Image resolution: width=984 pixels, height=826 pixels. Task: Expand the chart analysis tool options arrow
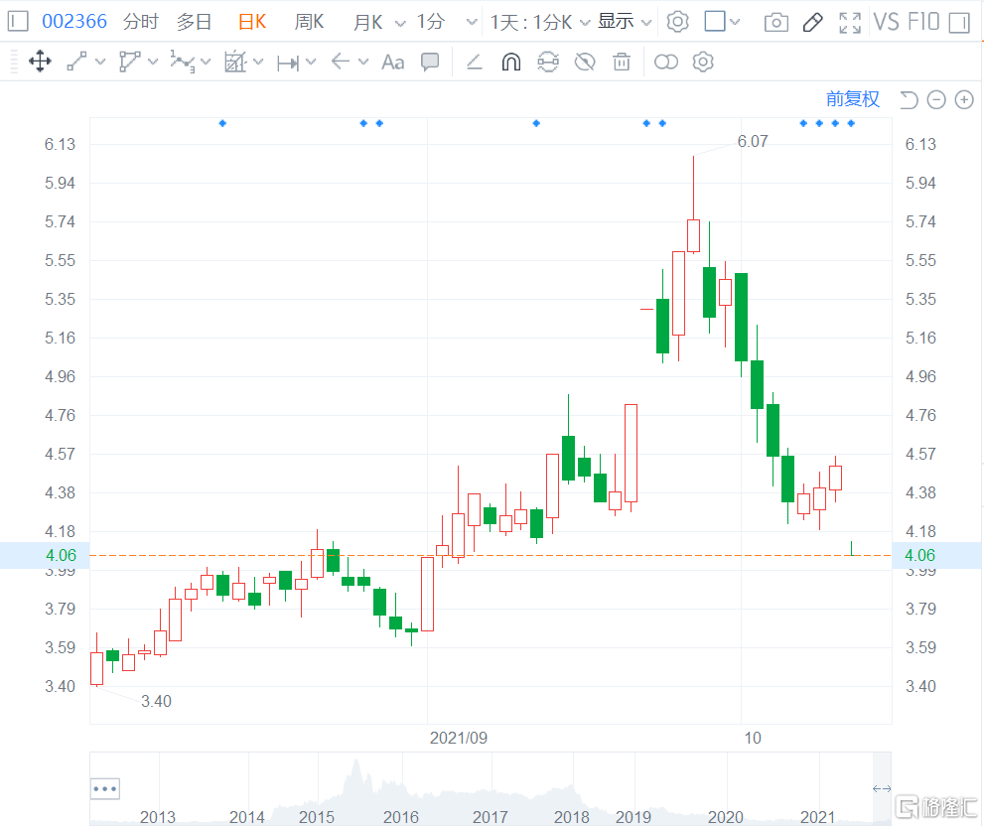[258, 62]
